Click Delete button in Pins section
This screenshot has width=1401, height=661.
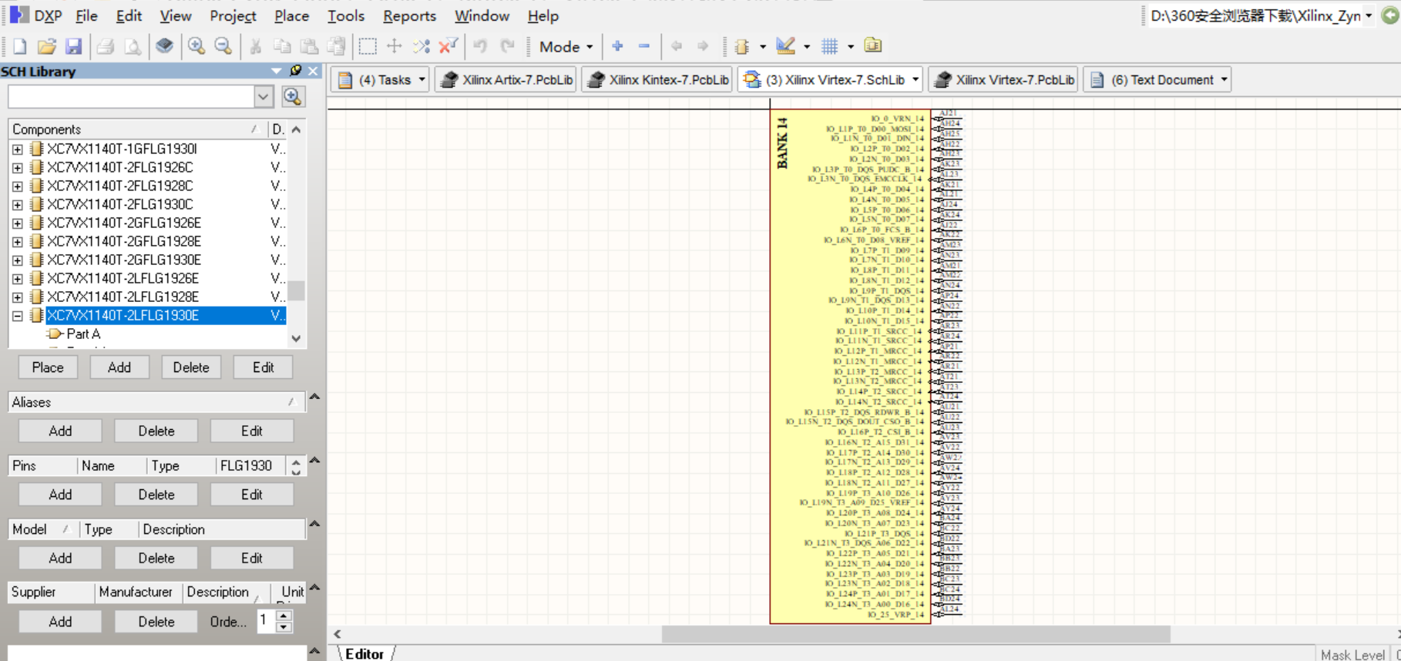pyautogui.click(x=156, y=495)
